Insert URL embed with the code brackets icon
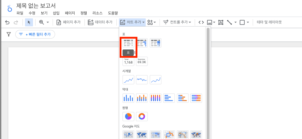Image resolution: width=302 pixels, height=139 pixels. (x=201, y=22)
